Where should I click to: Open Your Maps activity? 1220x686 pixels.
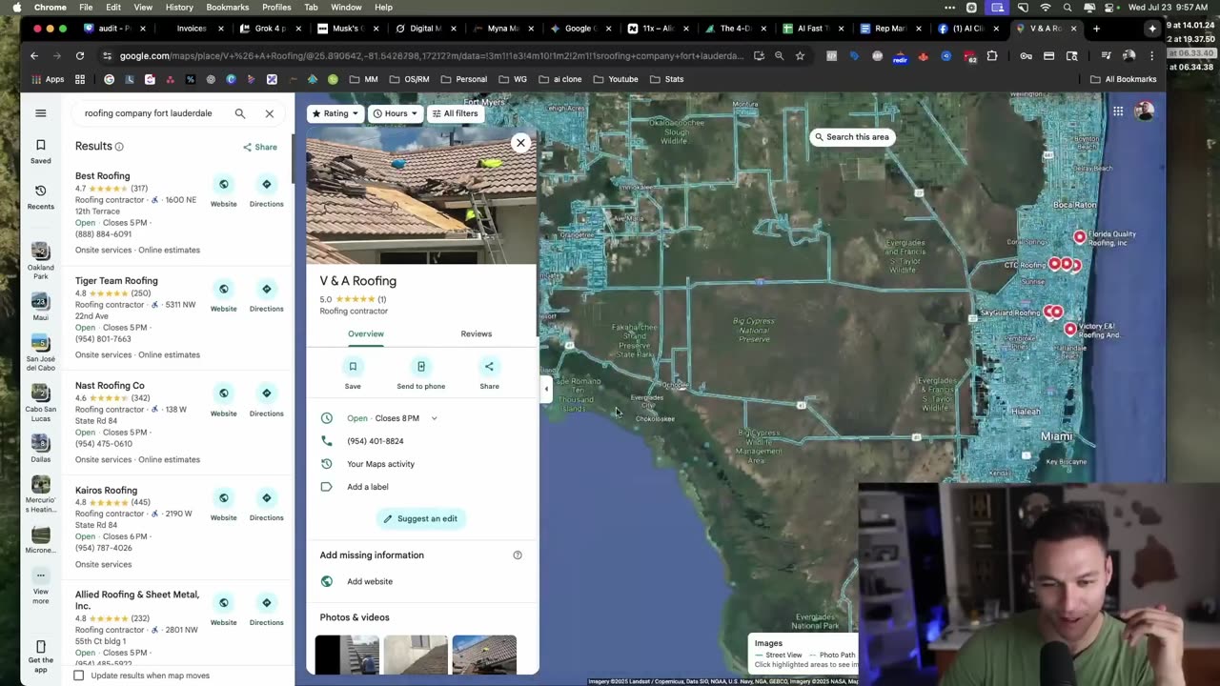(380, 464)
